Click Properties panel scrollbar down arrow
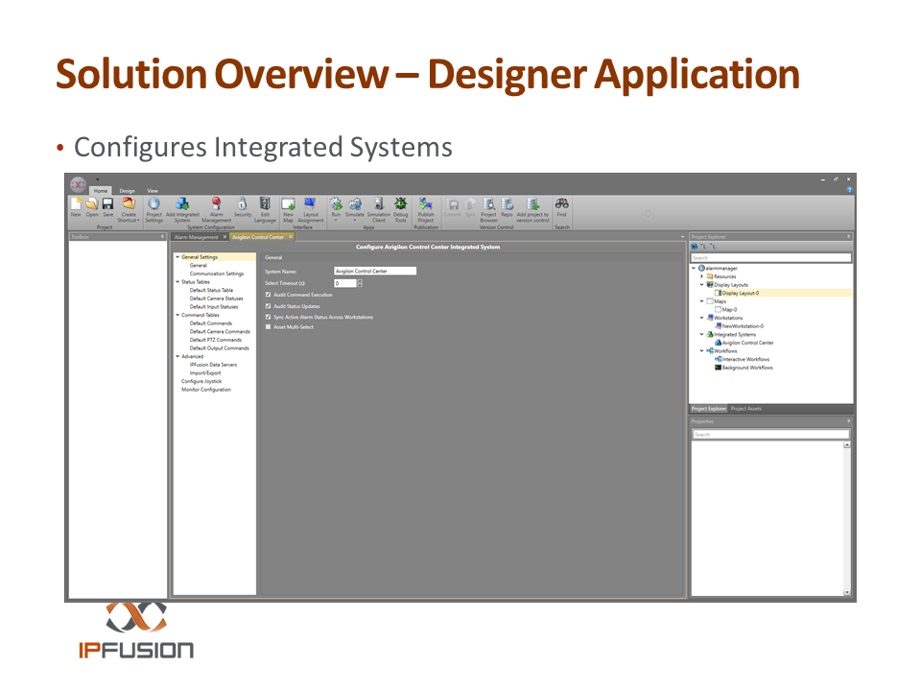This screenshot has height=691, width=921. click(x=847, y=592)
